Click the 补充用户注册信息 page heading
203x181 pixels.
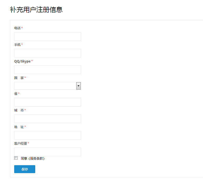pyautogui.click(x=36, y=10)
